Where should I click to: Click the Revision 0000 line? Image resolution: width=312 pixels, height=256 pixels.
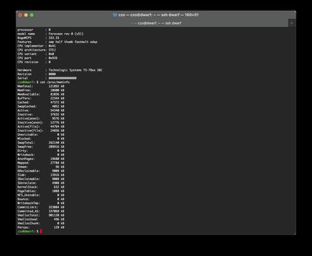(36, 74)
